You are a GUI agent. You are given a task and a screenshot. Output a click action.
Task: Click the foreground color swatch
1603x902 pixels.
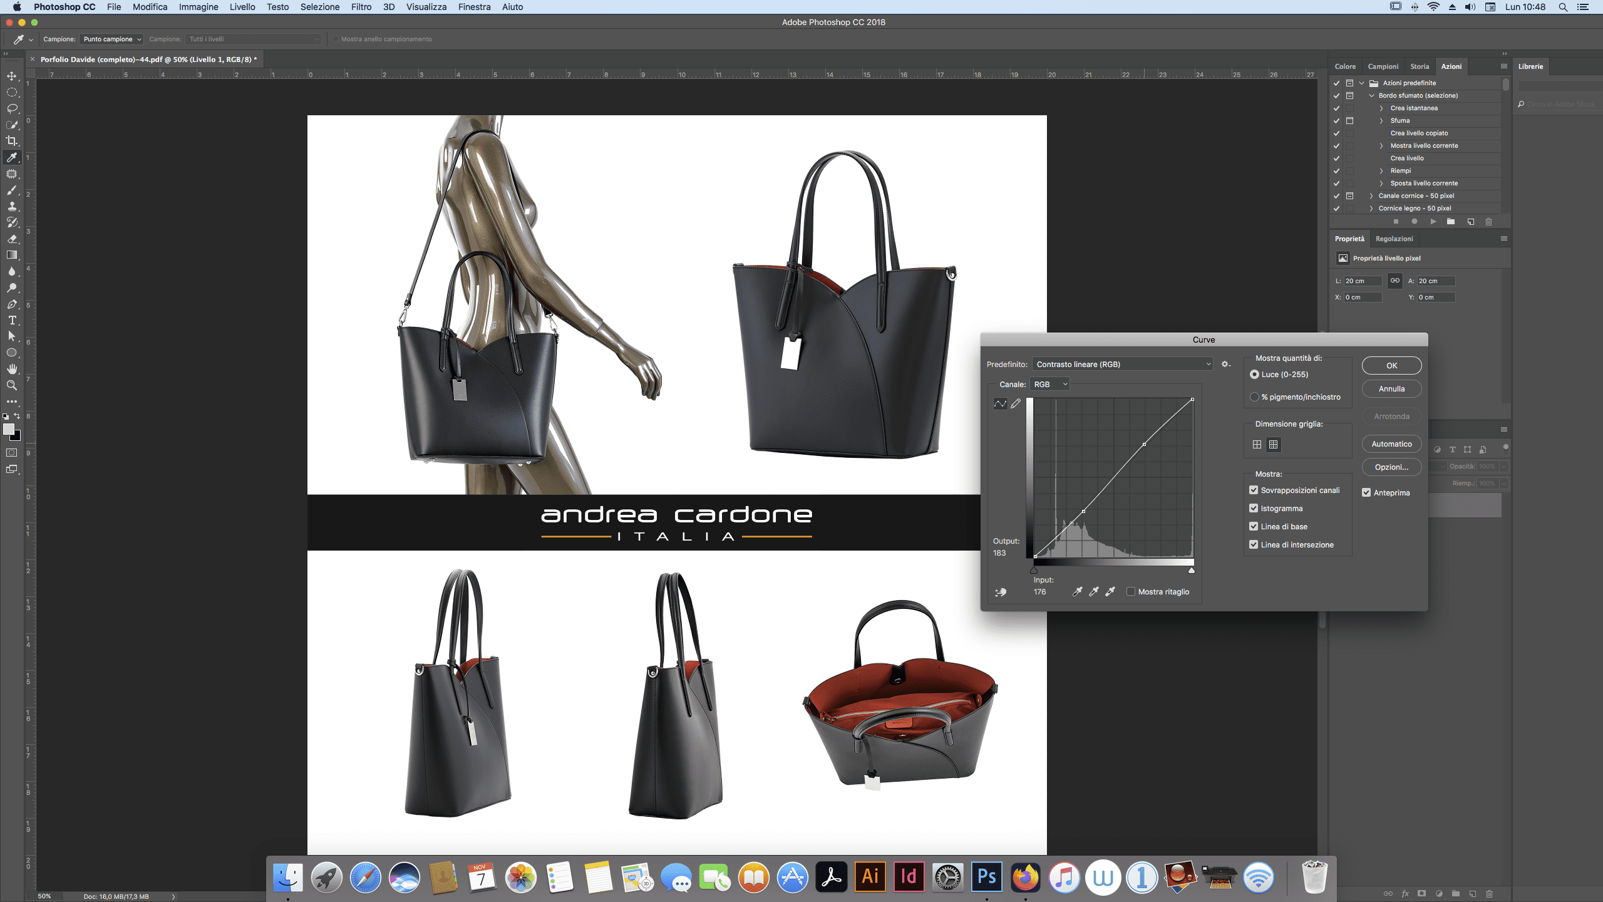pos(9,429)
